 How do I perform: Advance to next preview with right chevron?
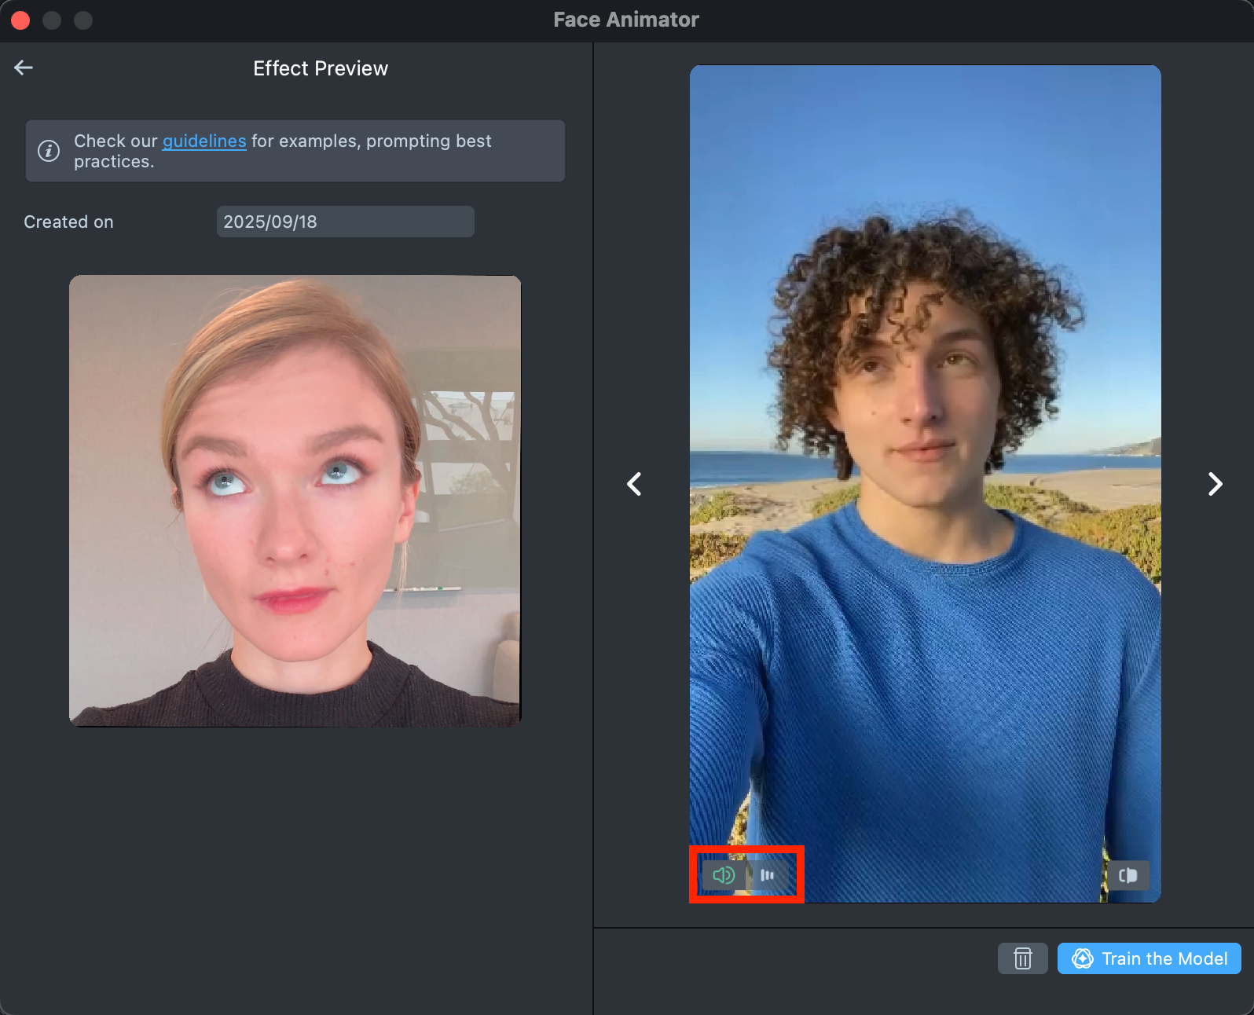pyautogui.click(x=1215, y=484)
